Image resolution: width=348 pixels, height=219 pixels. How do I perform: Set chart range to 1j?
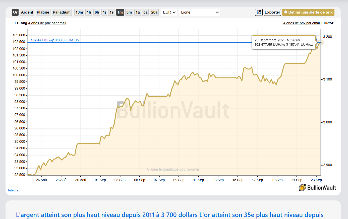coord(104,12)
